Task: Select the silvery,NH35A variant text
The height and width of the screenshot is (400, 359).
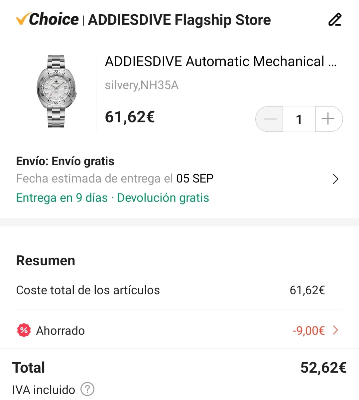Action: click(x=142, y=85)
